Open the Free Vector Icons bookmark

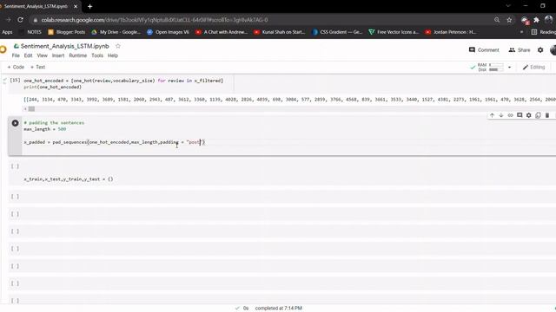(x=394, y=32)
